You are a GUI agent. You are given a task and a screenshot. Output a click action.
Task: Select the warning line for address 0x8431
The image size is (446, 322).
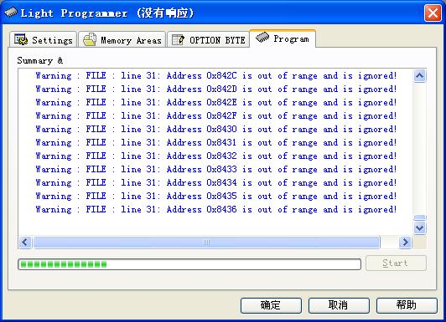click(216, 142)
